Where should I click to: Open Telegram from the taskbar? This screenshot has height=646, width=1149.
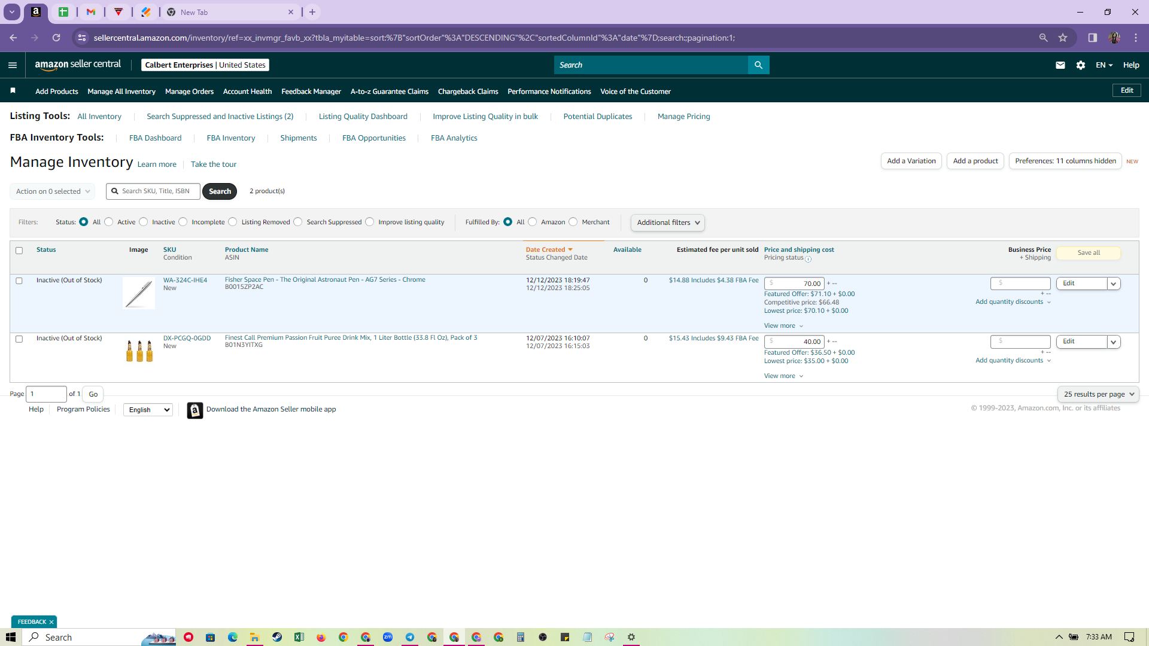410,637
